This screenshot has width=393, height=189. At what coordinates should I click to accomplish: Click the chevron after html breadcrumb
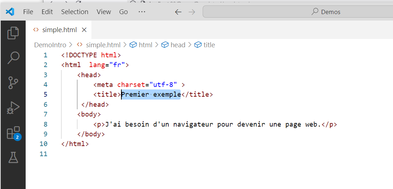click(157, 45)
